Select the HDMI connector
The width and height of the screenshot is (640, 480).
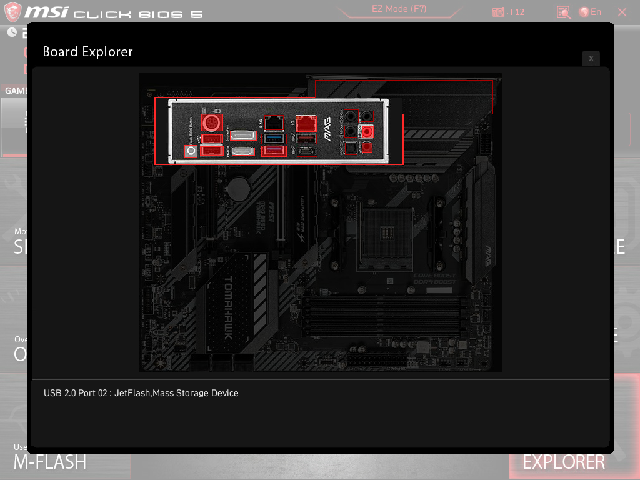[x=243, y=152]
